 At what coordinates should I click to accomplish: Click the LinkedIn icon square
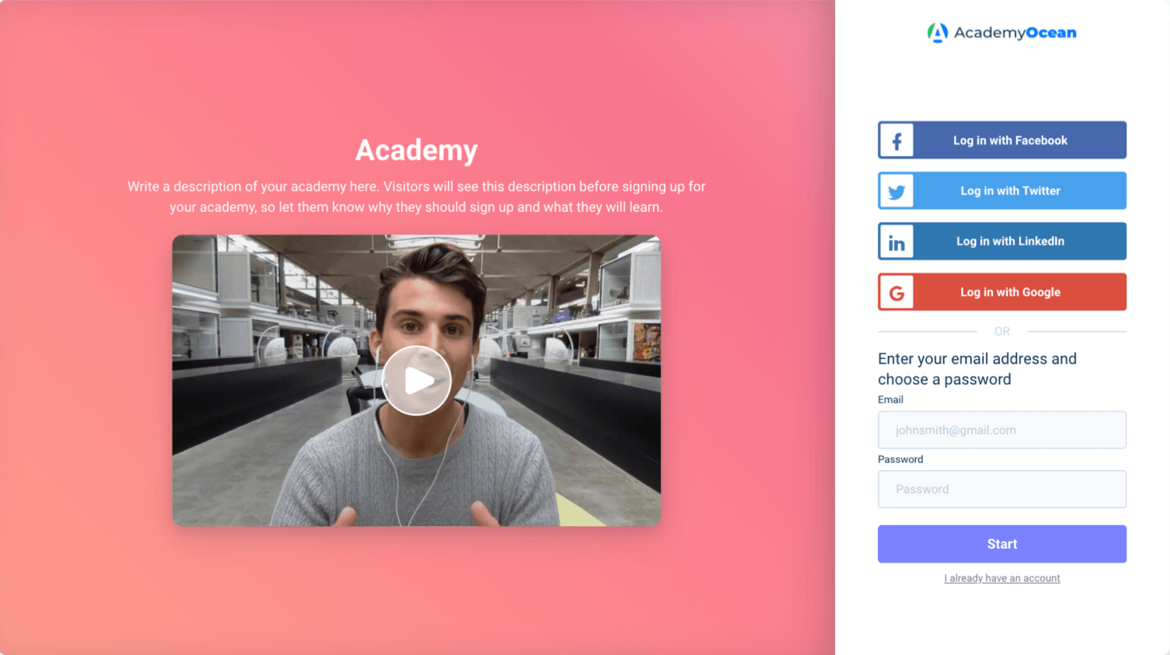pyautogui.click(x=897, y=241)
